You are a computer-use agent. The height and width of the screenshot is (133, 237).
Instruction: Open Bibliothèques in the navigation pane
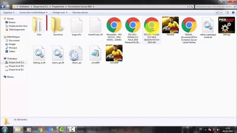pyautogui.click(x=13, y=37)
